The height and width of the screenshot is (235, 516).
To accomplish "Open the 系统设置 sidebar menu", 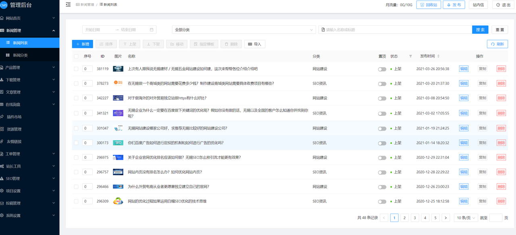I will [x=18, y=215].
